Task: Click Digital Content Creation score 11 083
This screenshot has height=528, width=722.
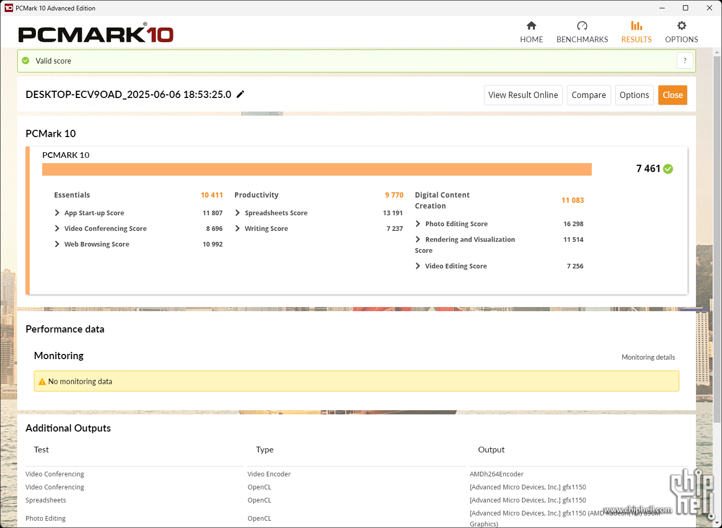Action: point(572,200)
